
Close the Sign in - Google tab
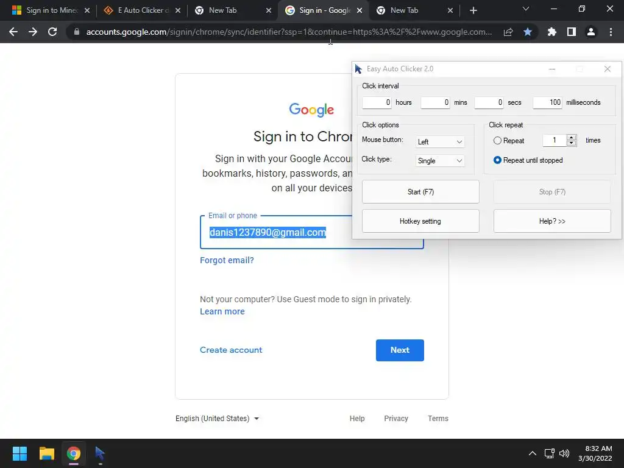pos(360,10)
